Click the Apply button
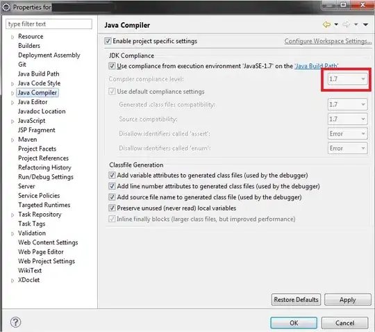The width and height of the screenshot is (375, 332). [x=348, y=299]
